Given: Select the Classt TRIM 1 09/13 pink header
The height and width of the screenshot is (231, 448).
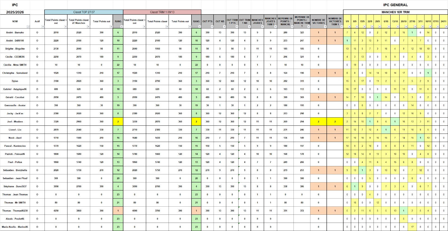Looking at the screenshot, I should click(x=162, y=12).
